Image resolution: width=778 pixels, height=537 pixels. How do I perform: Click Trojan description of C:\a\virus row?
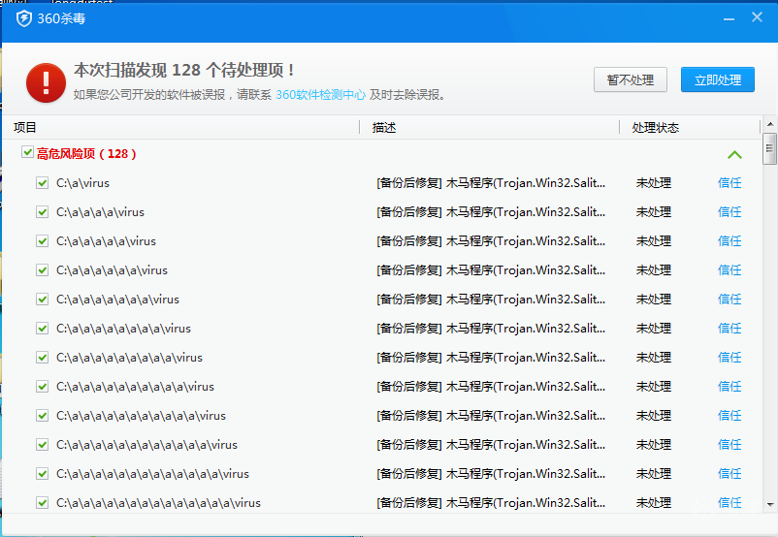click(x=491, y=183)
